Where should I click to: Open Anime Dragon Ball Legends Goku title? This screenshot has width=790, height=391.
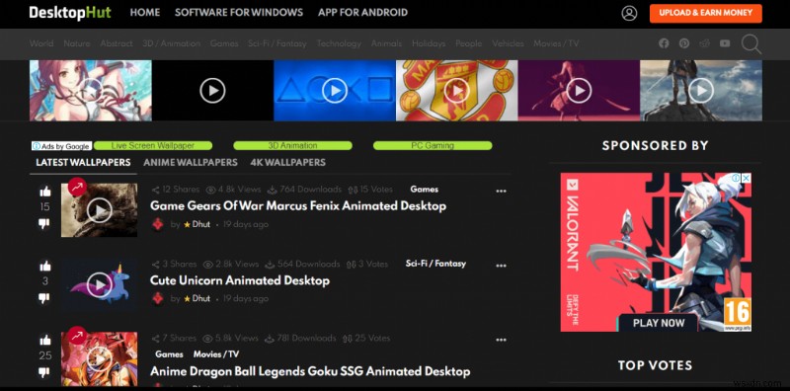pos(310,371)
